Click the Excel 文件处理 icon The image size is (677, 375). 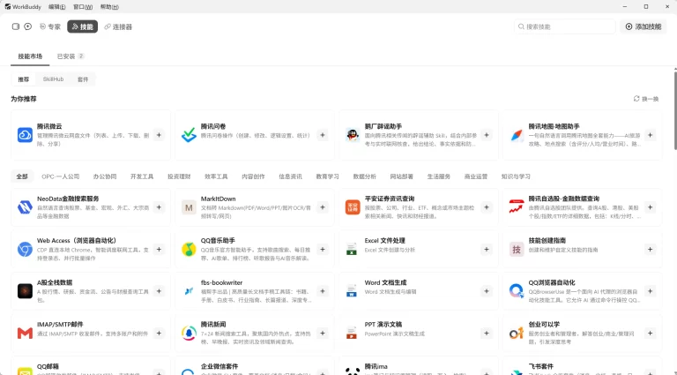click(352, 250)
